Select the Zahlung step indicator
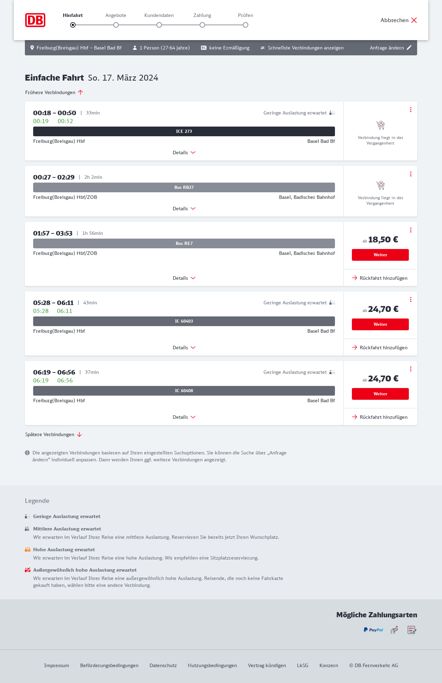 (202, 25)
